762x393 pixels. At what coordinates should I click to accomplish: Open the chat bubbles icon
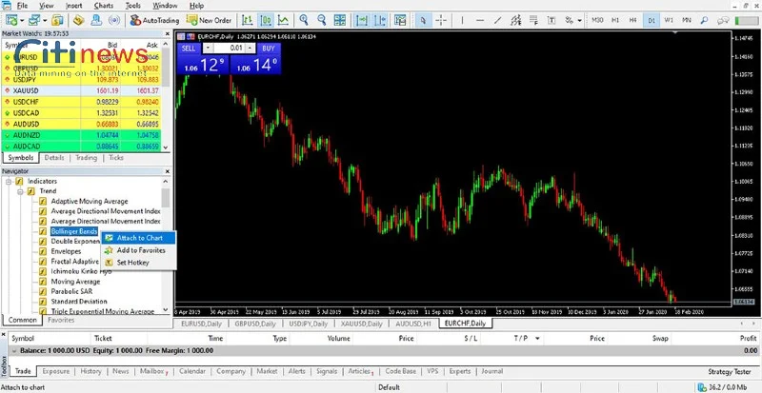click(x=723, y=20)
